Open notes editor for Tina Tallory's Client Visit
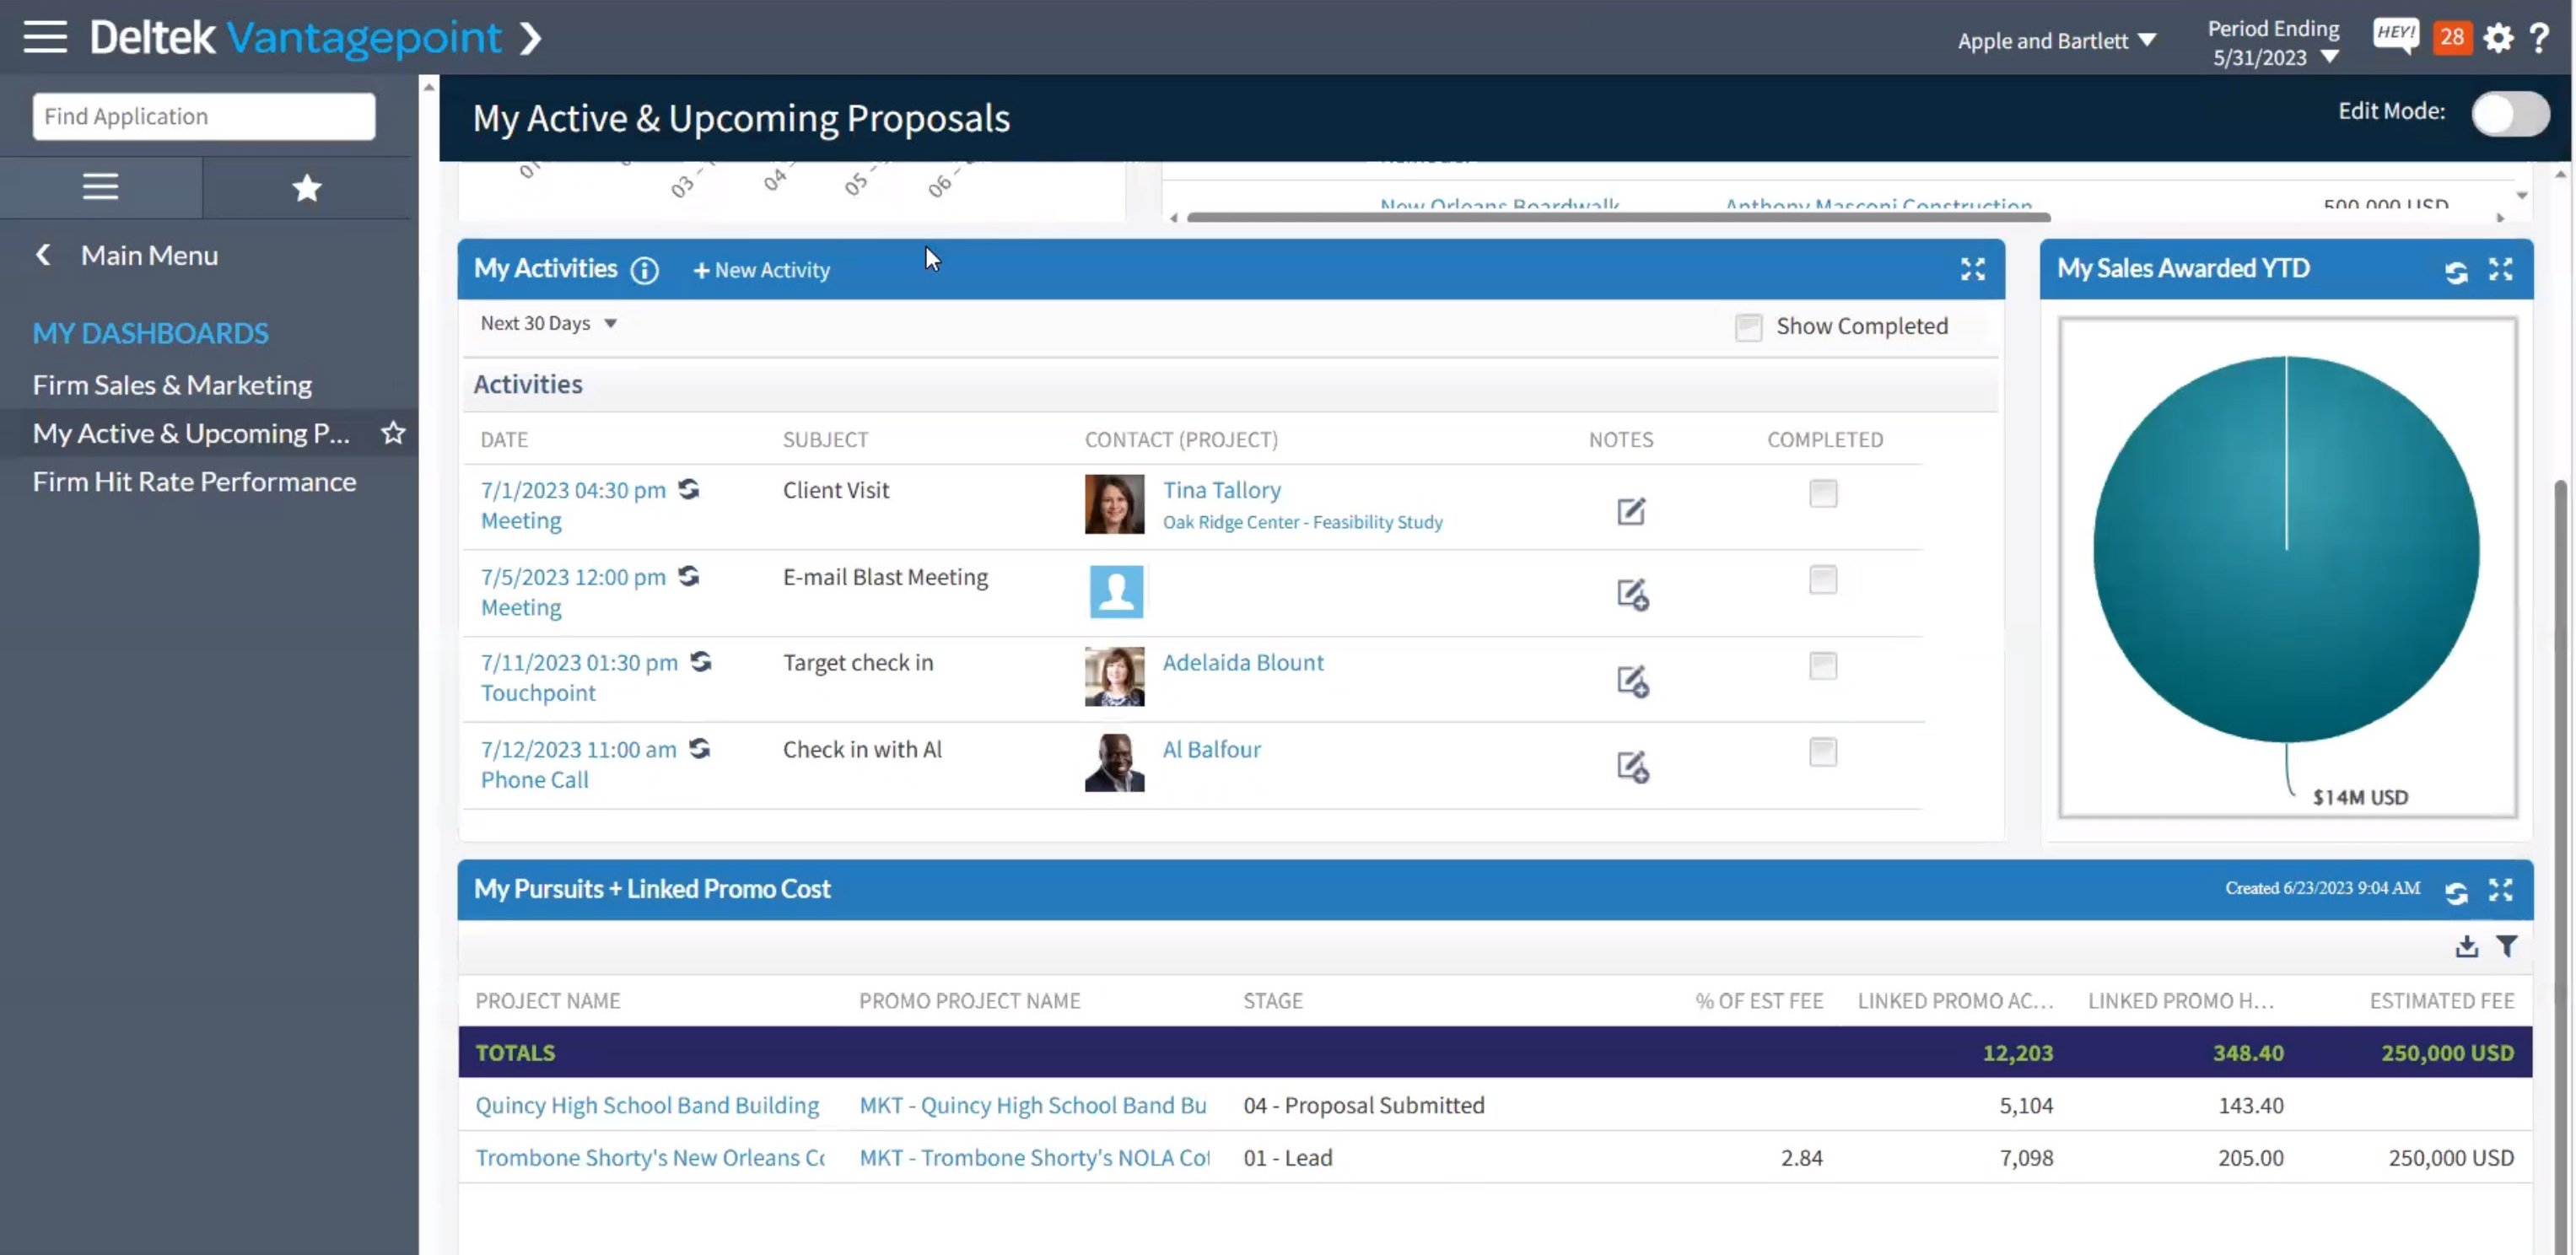 [x=1630, y=511]
